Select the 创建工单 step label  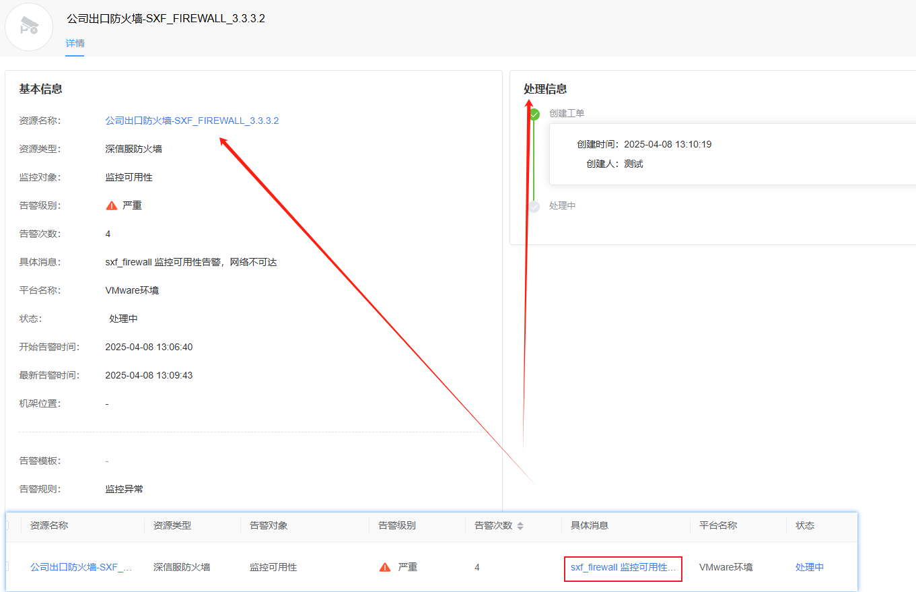567,113
